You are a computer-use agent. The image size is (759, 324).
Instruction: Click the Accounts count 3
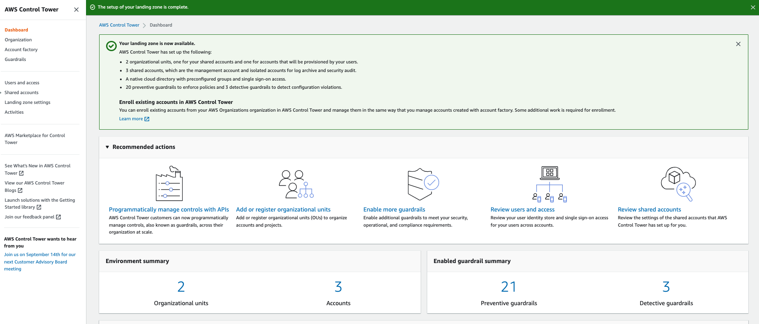338,287
